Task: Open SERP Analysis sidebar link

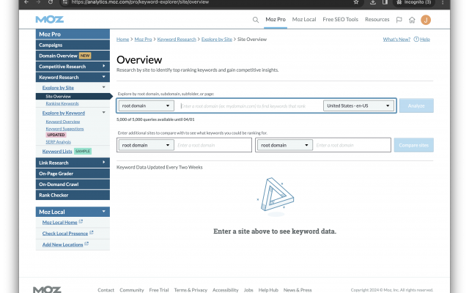Action: pos(59,142)
